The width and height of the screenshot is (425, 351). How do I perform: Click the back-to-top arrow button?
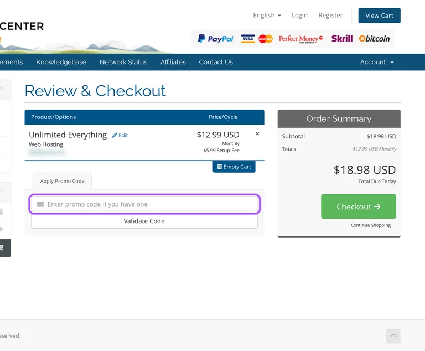[393, 336]
